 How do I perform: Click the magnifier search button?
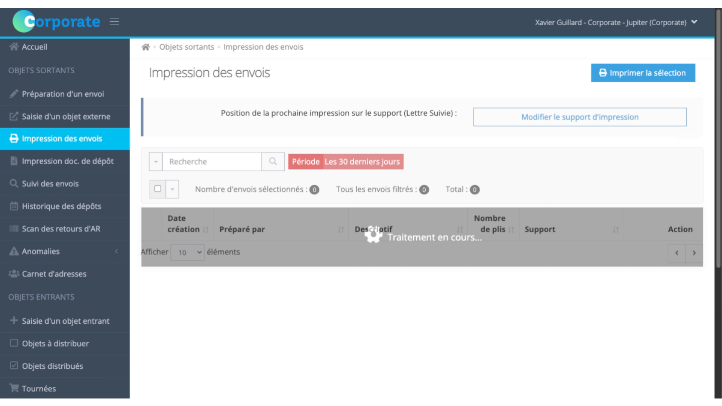point(273,162)
